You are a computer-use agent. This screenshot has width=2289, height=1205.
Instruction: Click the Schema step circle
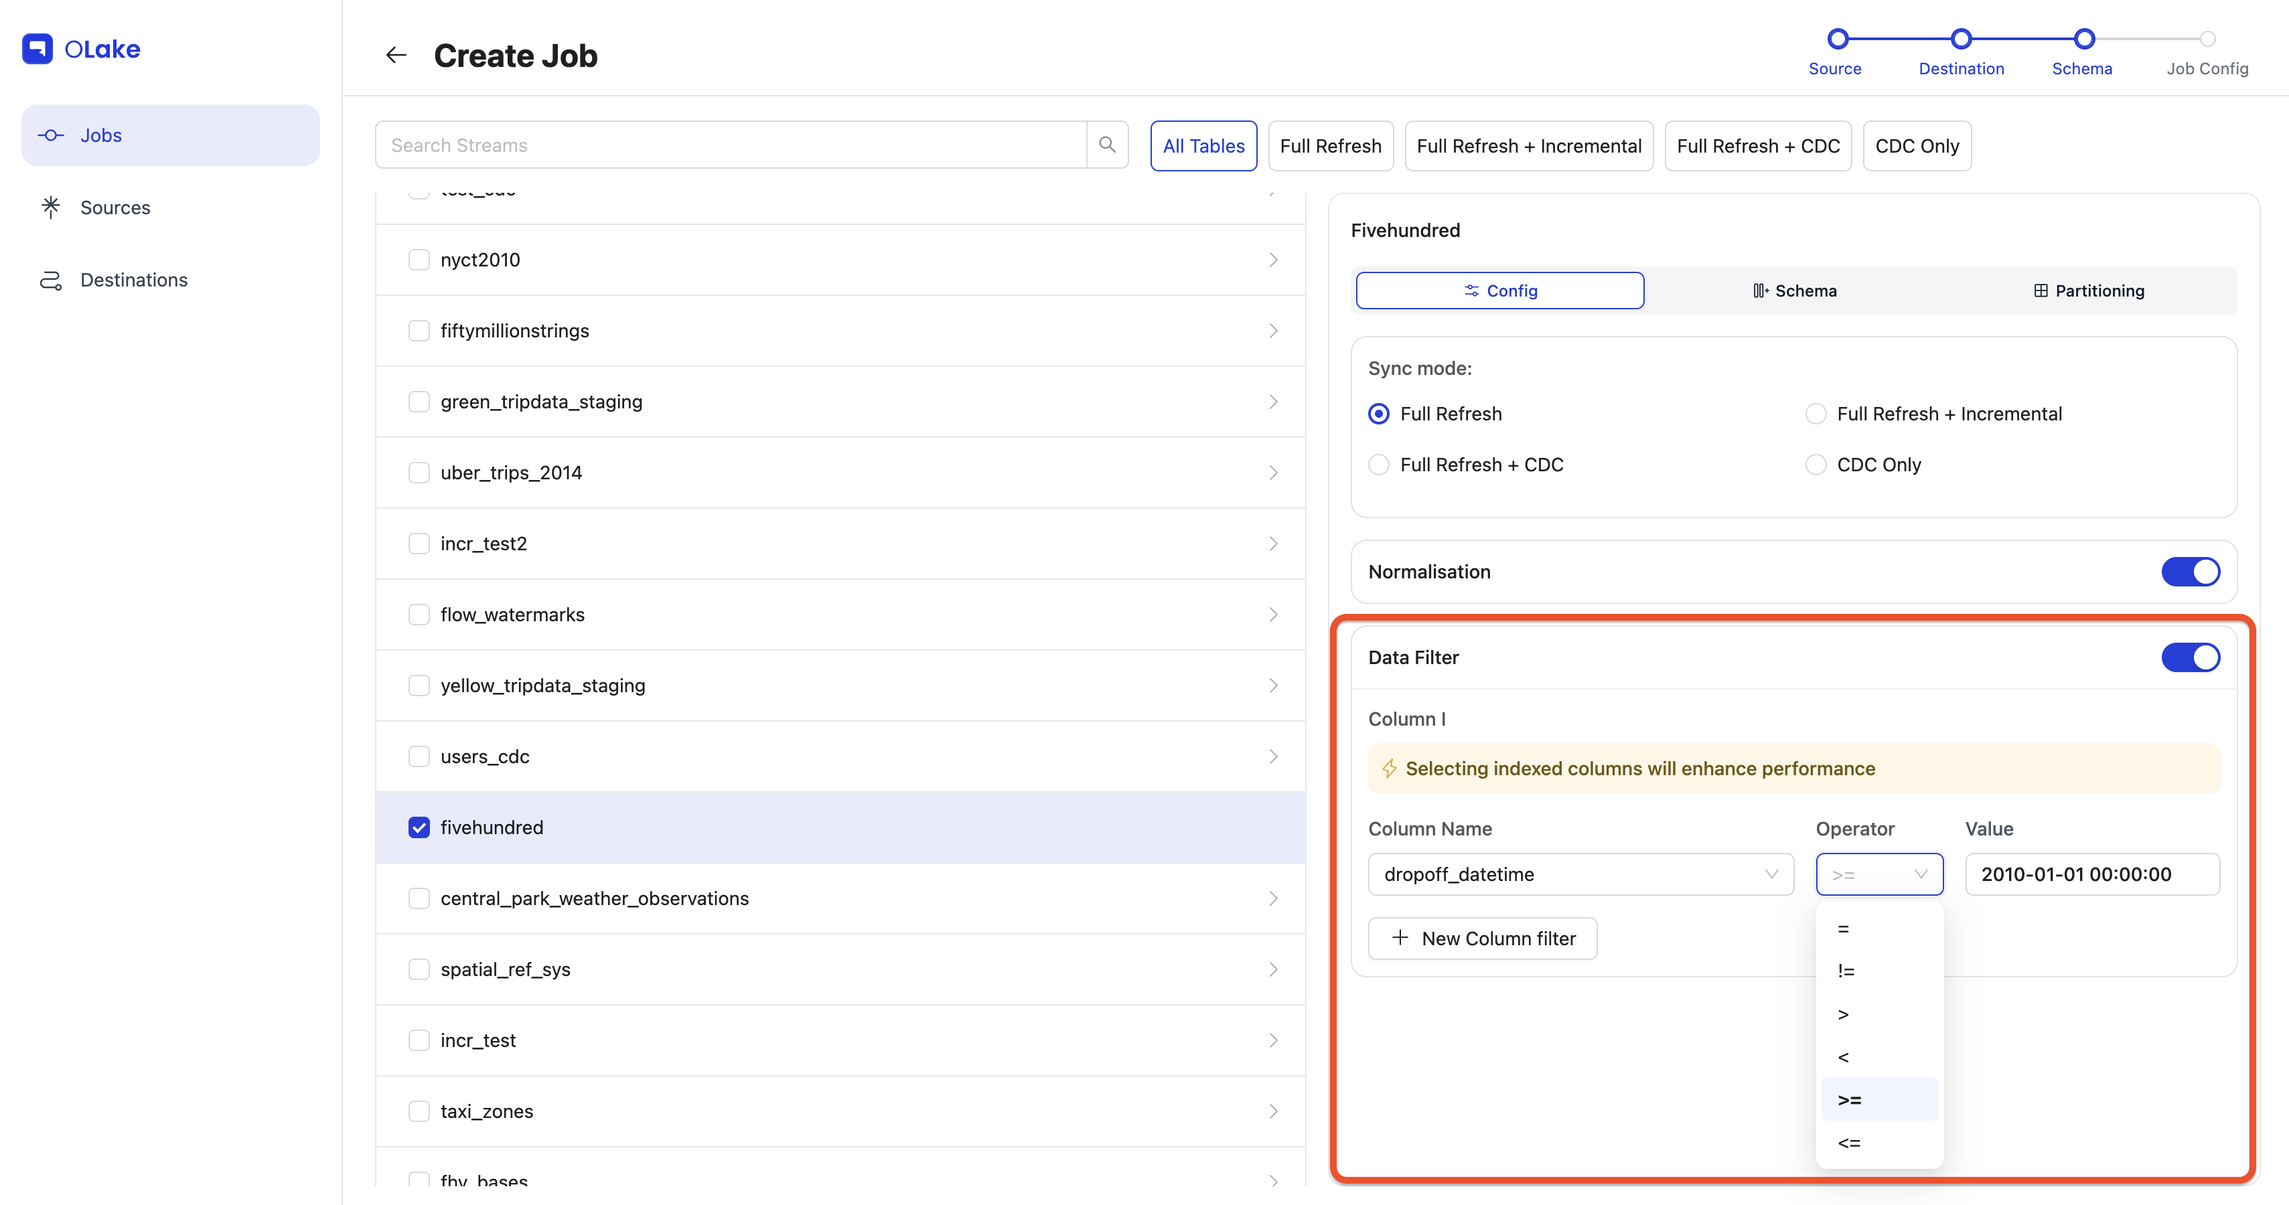(2083, 39)
